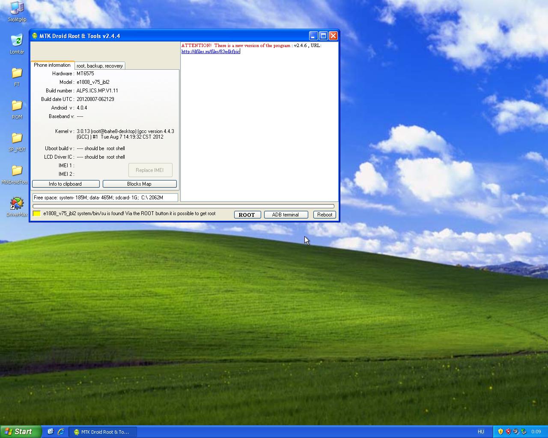Click the Safely Remove Hardware tray icon

(523, 432)
